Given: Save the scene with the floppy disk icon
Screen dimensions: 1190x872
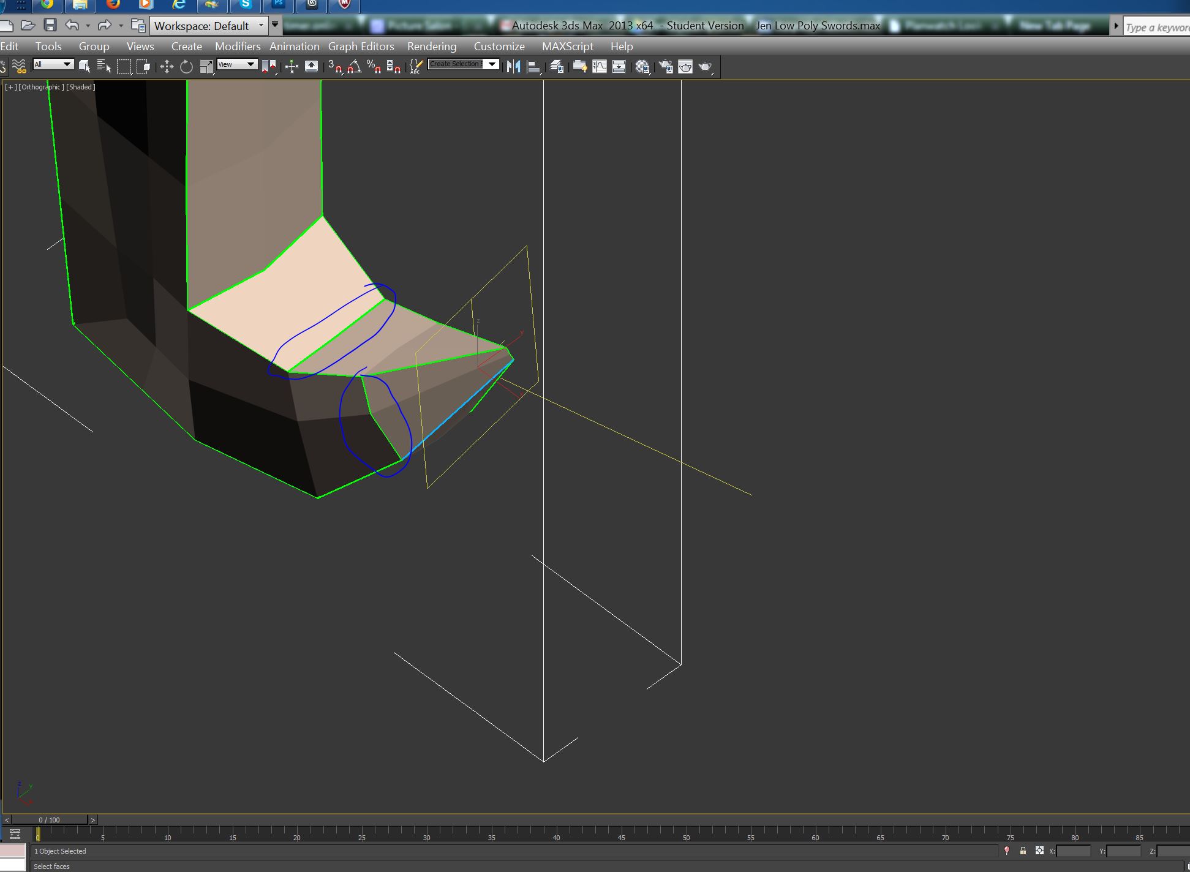Looking at the screenshot, I should [50, 25].
